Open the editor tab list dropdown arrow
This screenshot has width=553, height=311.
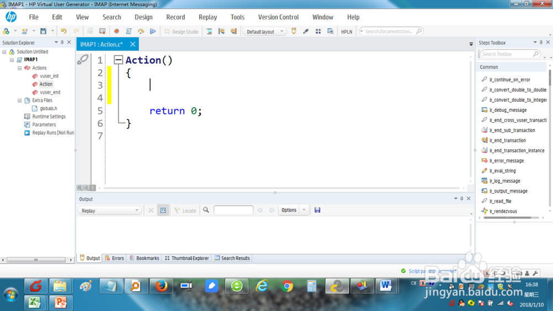471,44
